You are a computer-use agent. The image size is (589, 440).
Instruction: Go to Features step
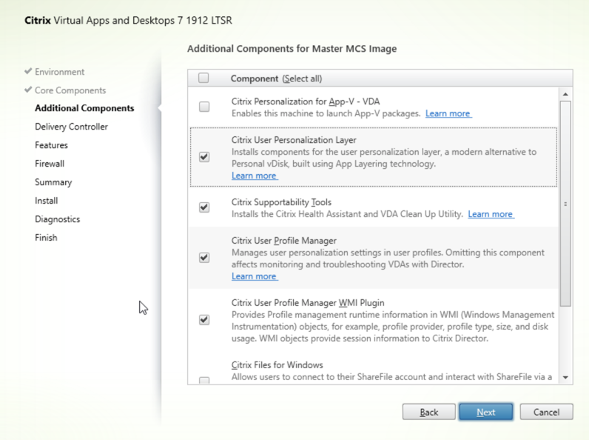pyautogui.click(x=52, y=145)
